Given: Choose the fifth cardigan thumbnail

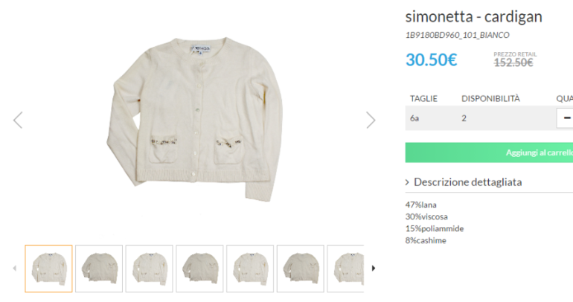Looking at the screenshot, I should coord(249,268).
